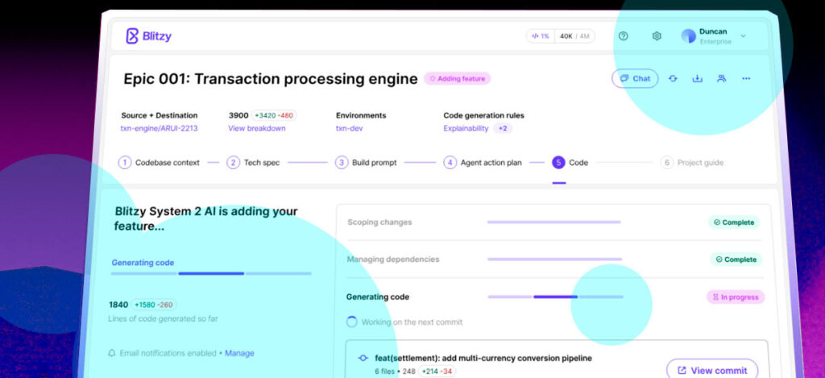The image size is (825, 378).
Task: Click the left panel generating code progress bar
Action: (211, 274)
